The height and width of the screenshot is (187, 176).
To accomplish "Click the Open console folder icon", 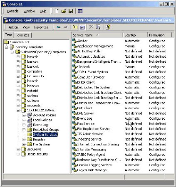I will 64,11.
